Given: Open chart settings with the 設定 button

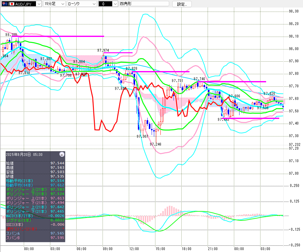Looking at the screenshot, I should [x=182, y=4].
